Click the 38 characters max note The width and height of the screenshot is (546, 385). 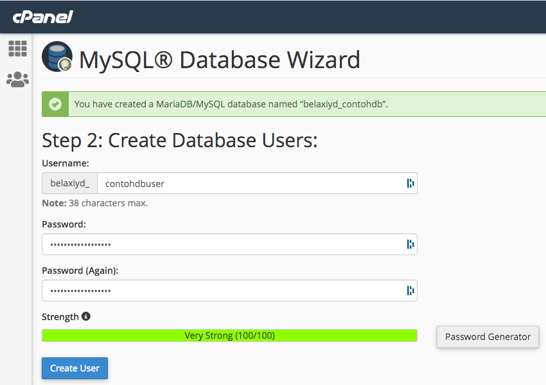click(95, 203)
